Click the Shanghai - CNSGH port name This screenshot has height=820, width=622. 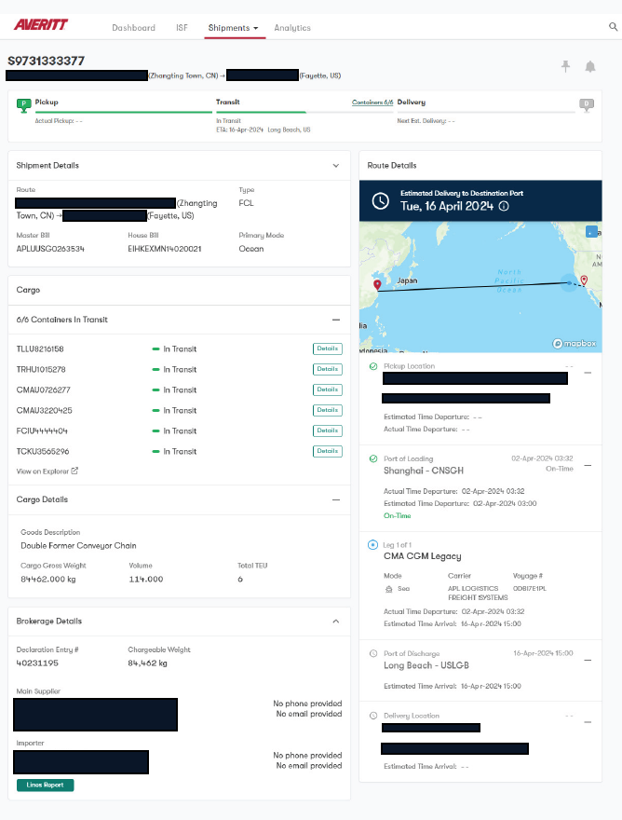coord(424,471)
